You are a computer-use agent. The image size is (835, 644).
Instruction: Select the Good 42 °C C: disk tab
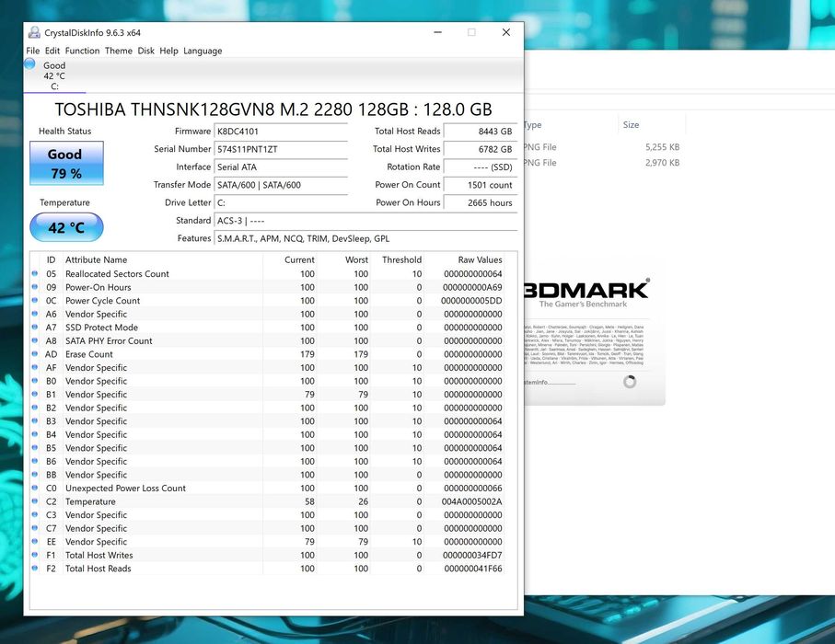tap(55, 75)
